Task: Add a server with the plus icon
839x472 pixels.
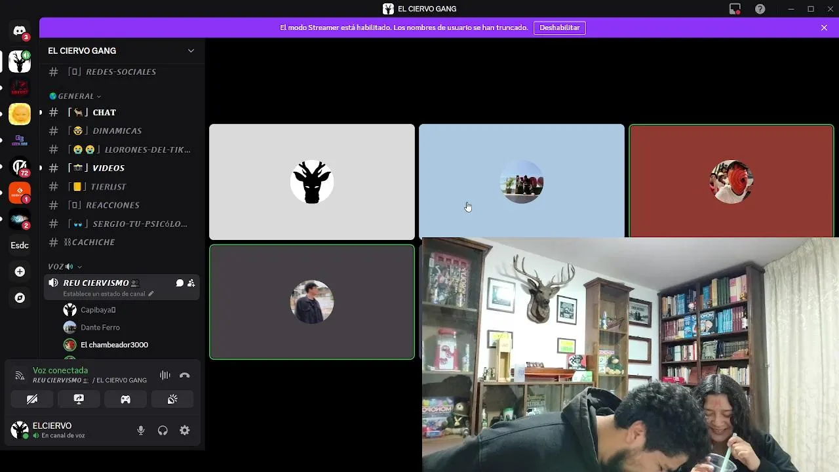Action: (x=20, y=271)
